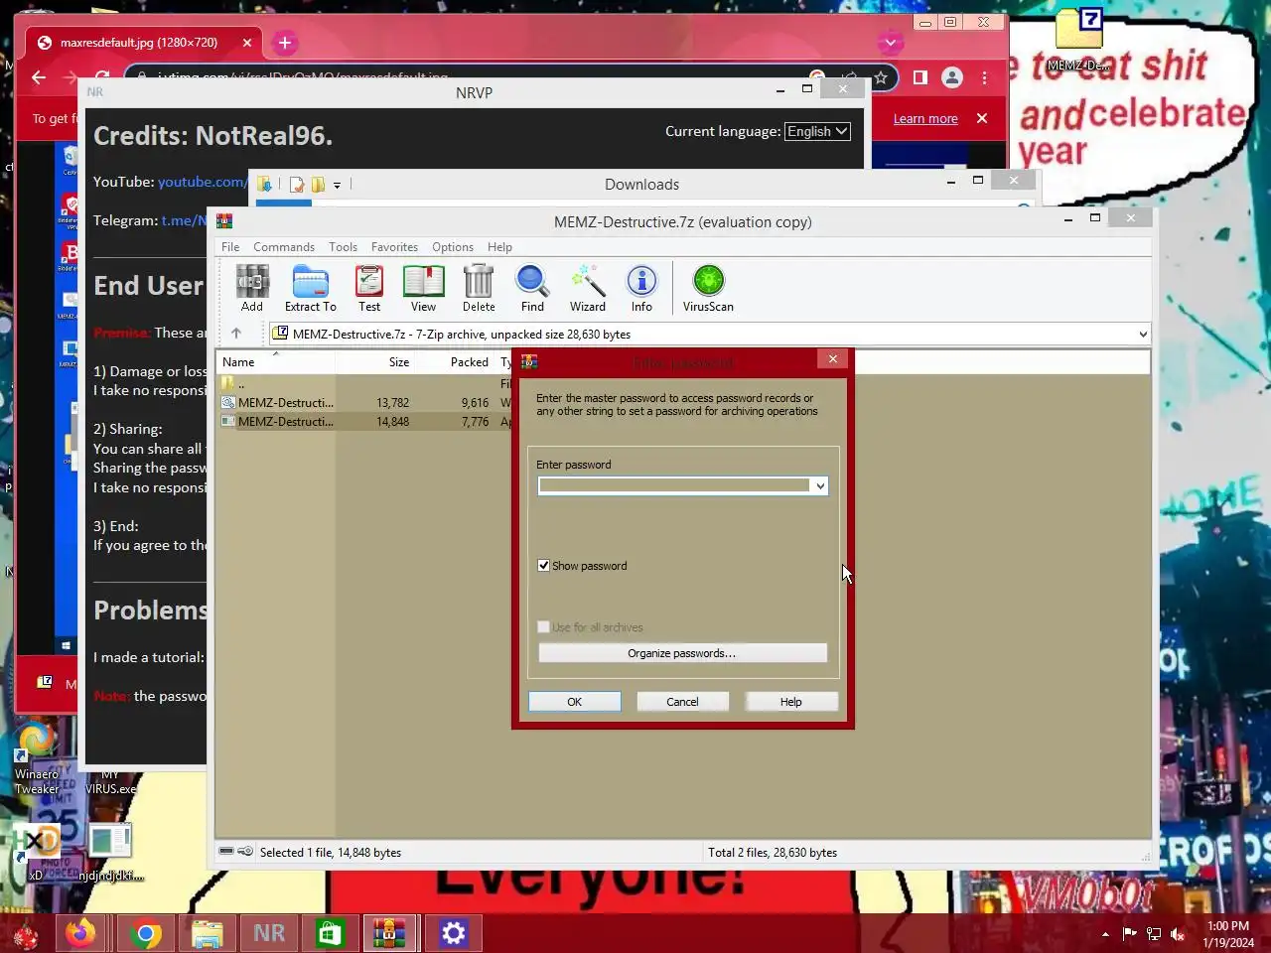Open the View book icon
This screenshot has height=953, width=1271.
(x=423, y=289)
